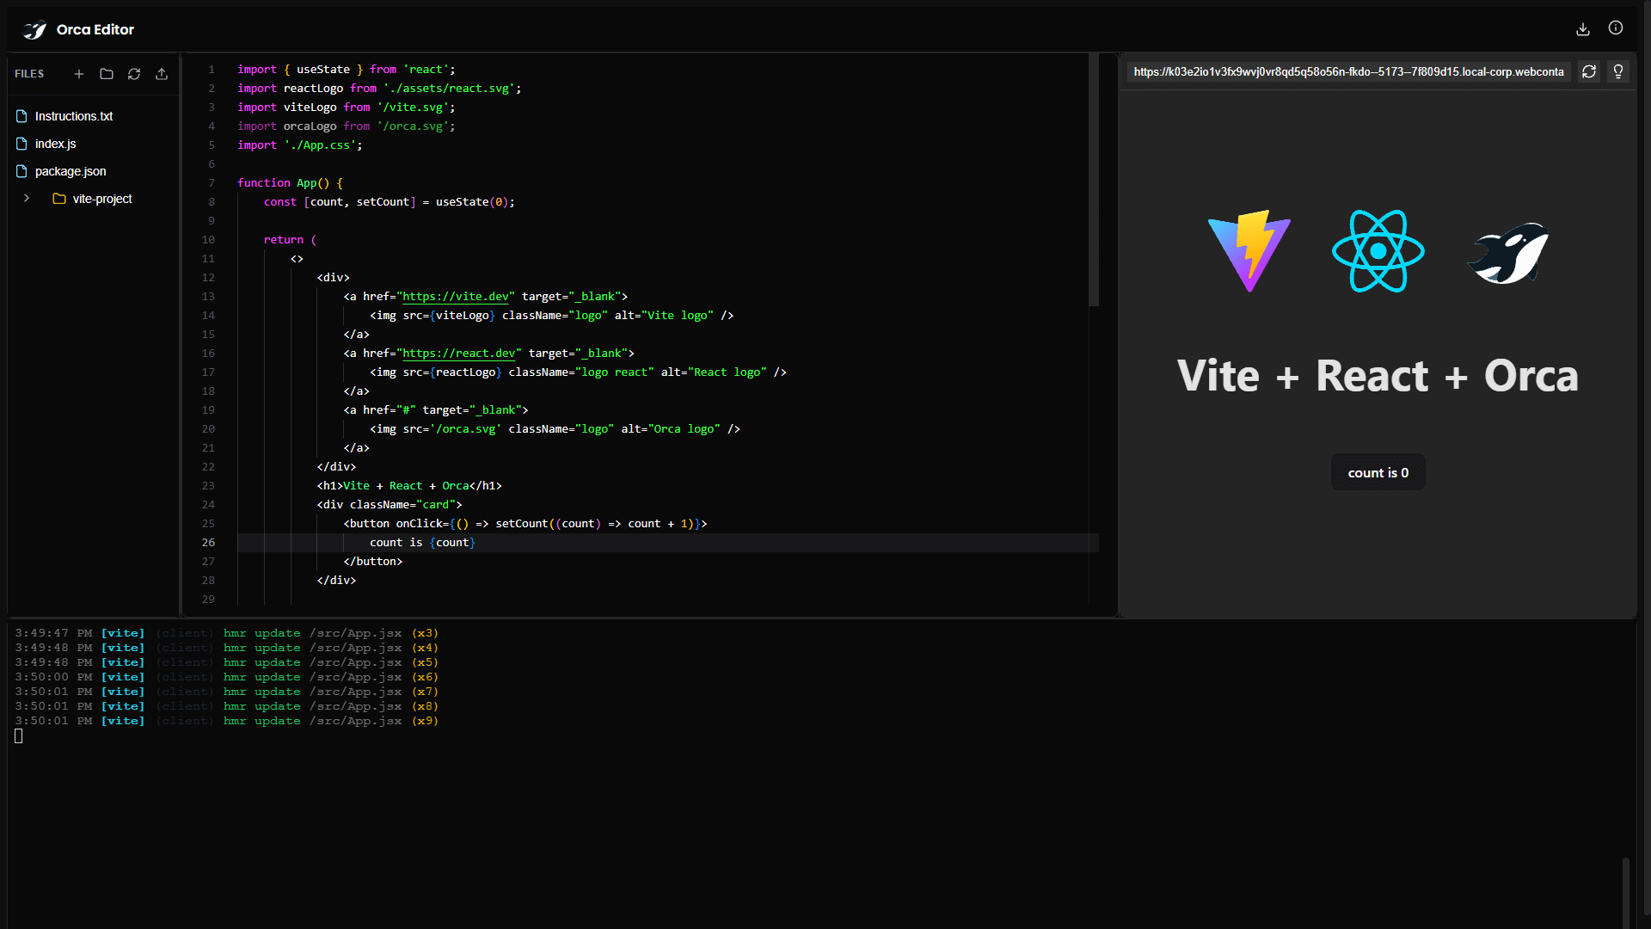Place cursor on "import { useState }" line

pyautogui.click(x=347, y=70)
